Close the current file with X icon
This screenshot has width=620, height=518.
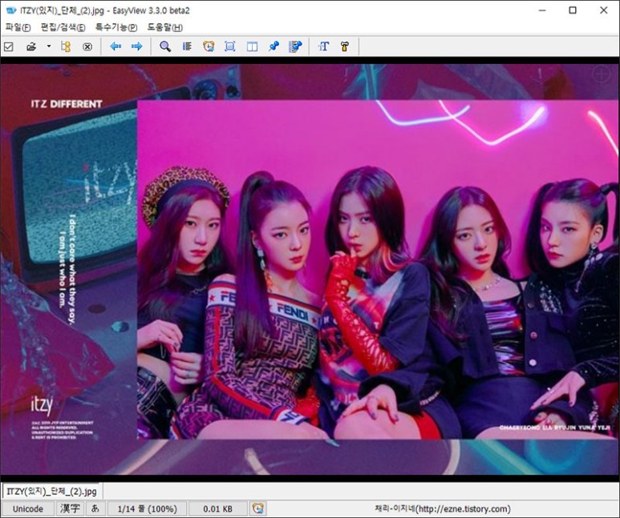87,47
